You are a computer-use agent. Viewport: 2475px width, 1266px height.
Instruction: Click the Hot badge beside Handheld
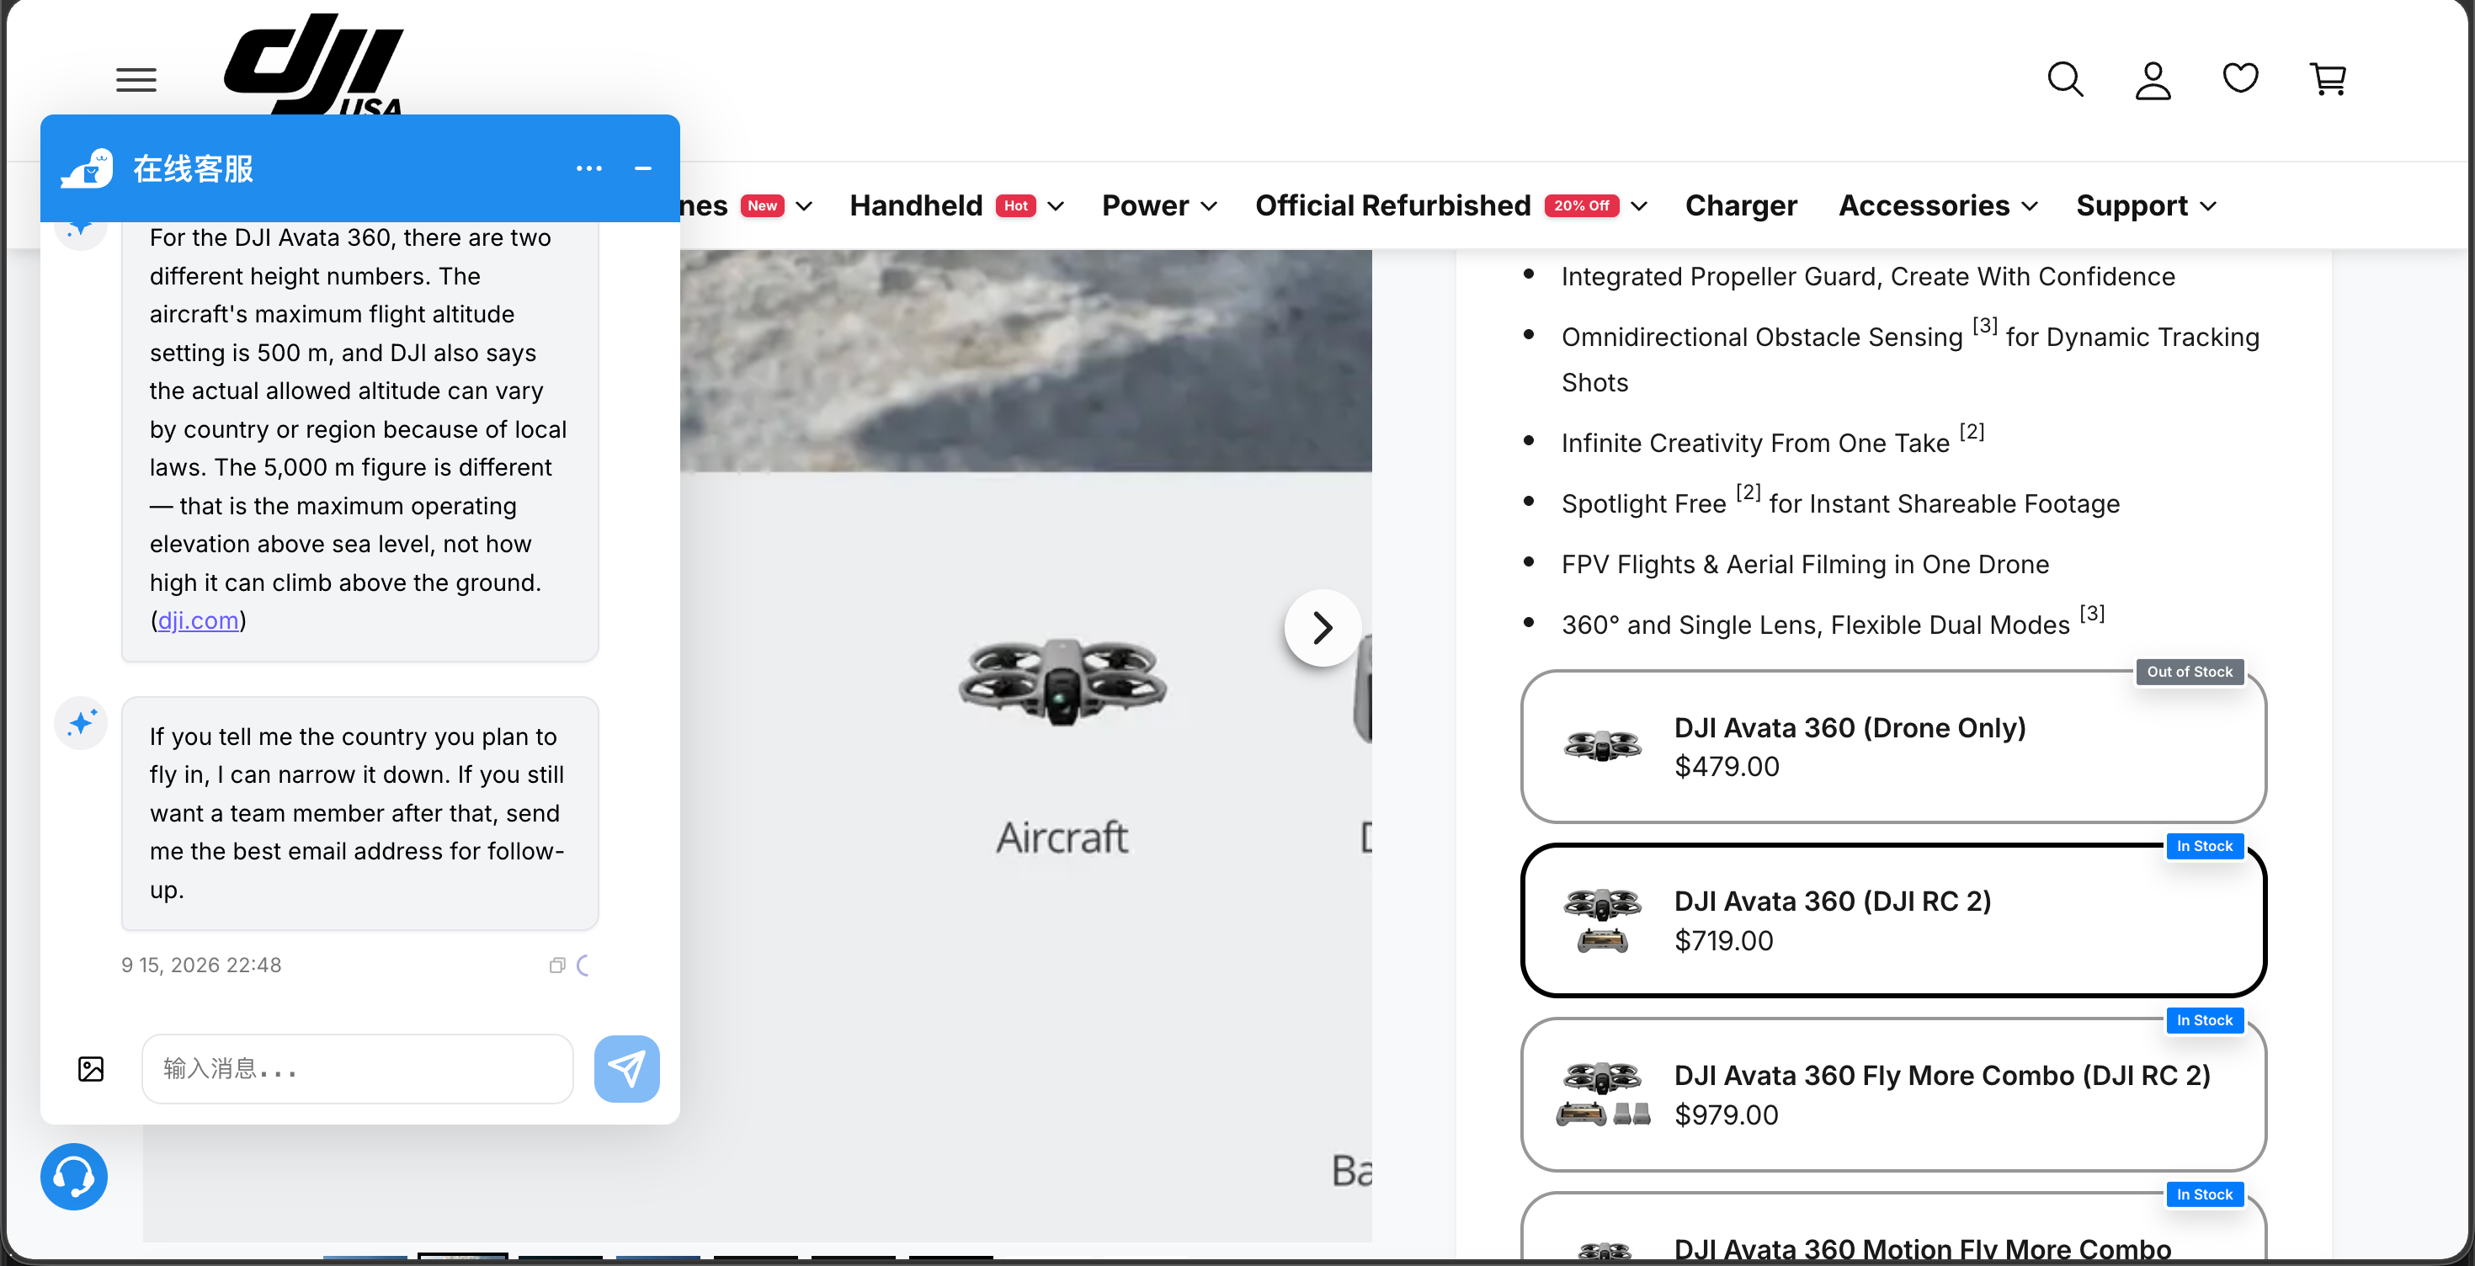tap(1015, 205)
